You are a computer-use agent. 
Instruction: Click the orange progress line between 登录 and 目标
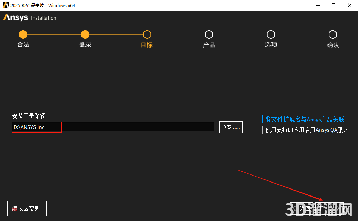coord(116,34)
